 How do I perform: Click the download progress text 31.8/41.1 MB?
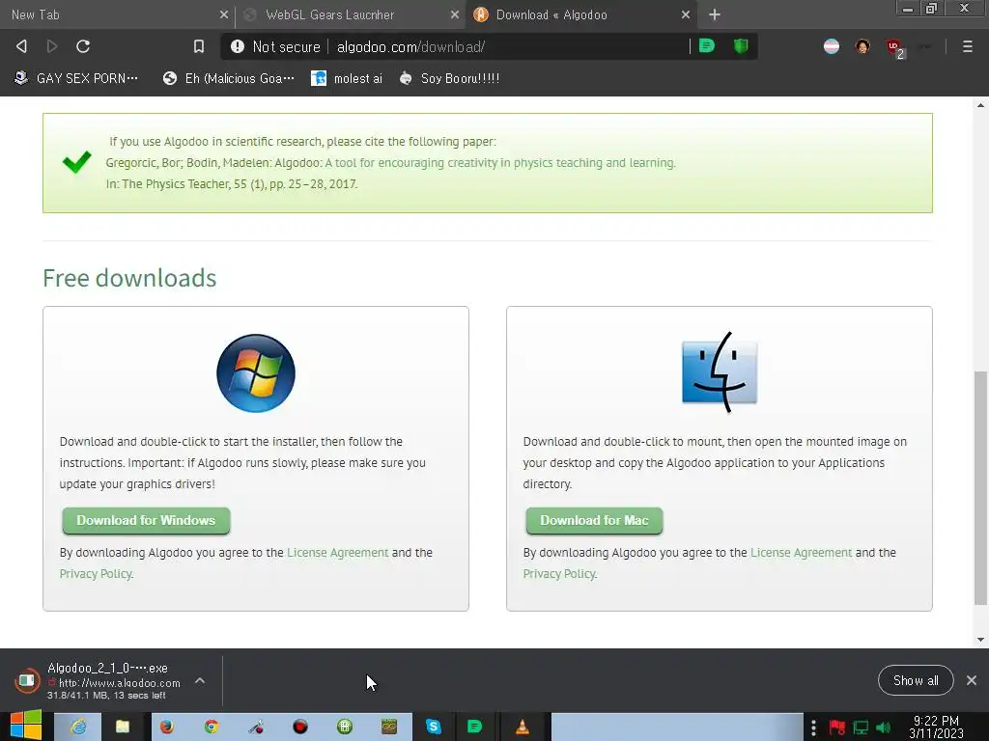click(x=106, y=696)
